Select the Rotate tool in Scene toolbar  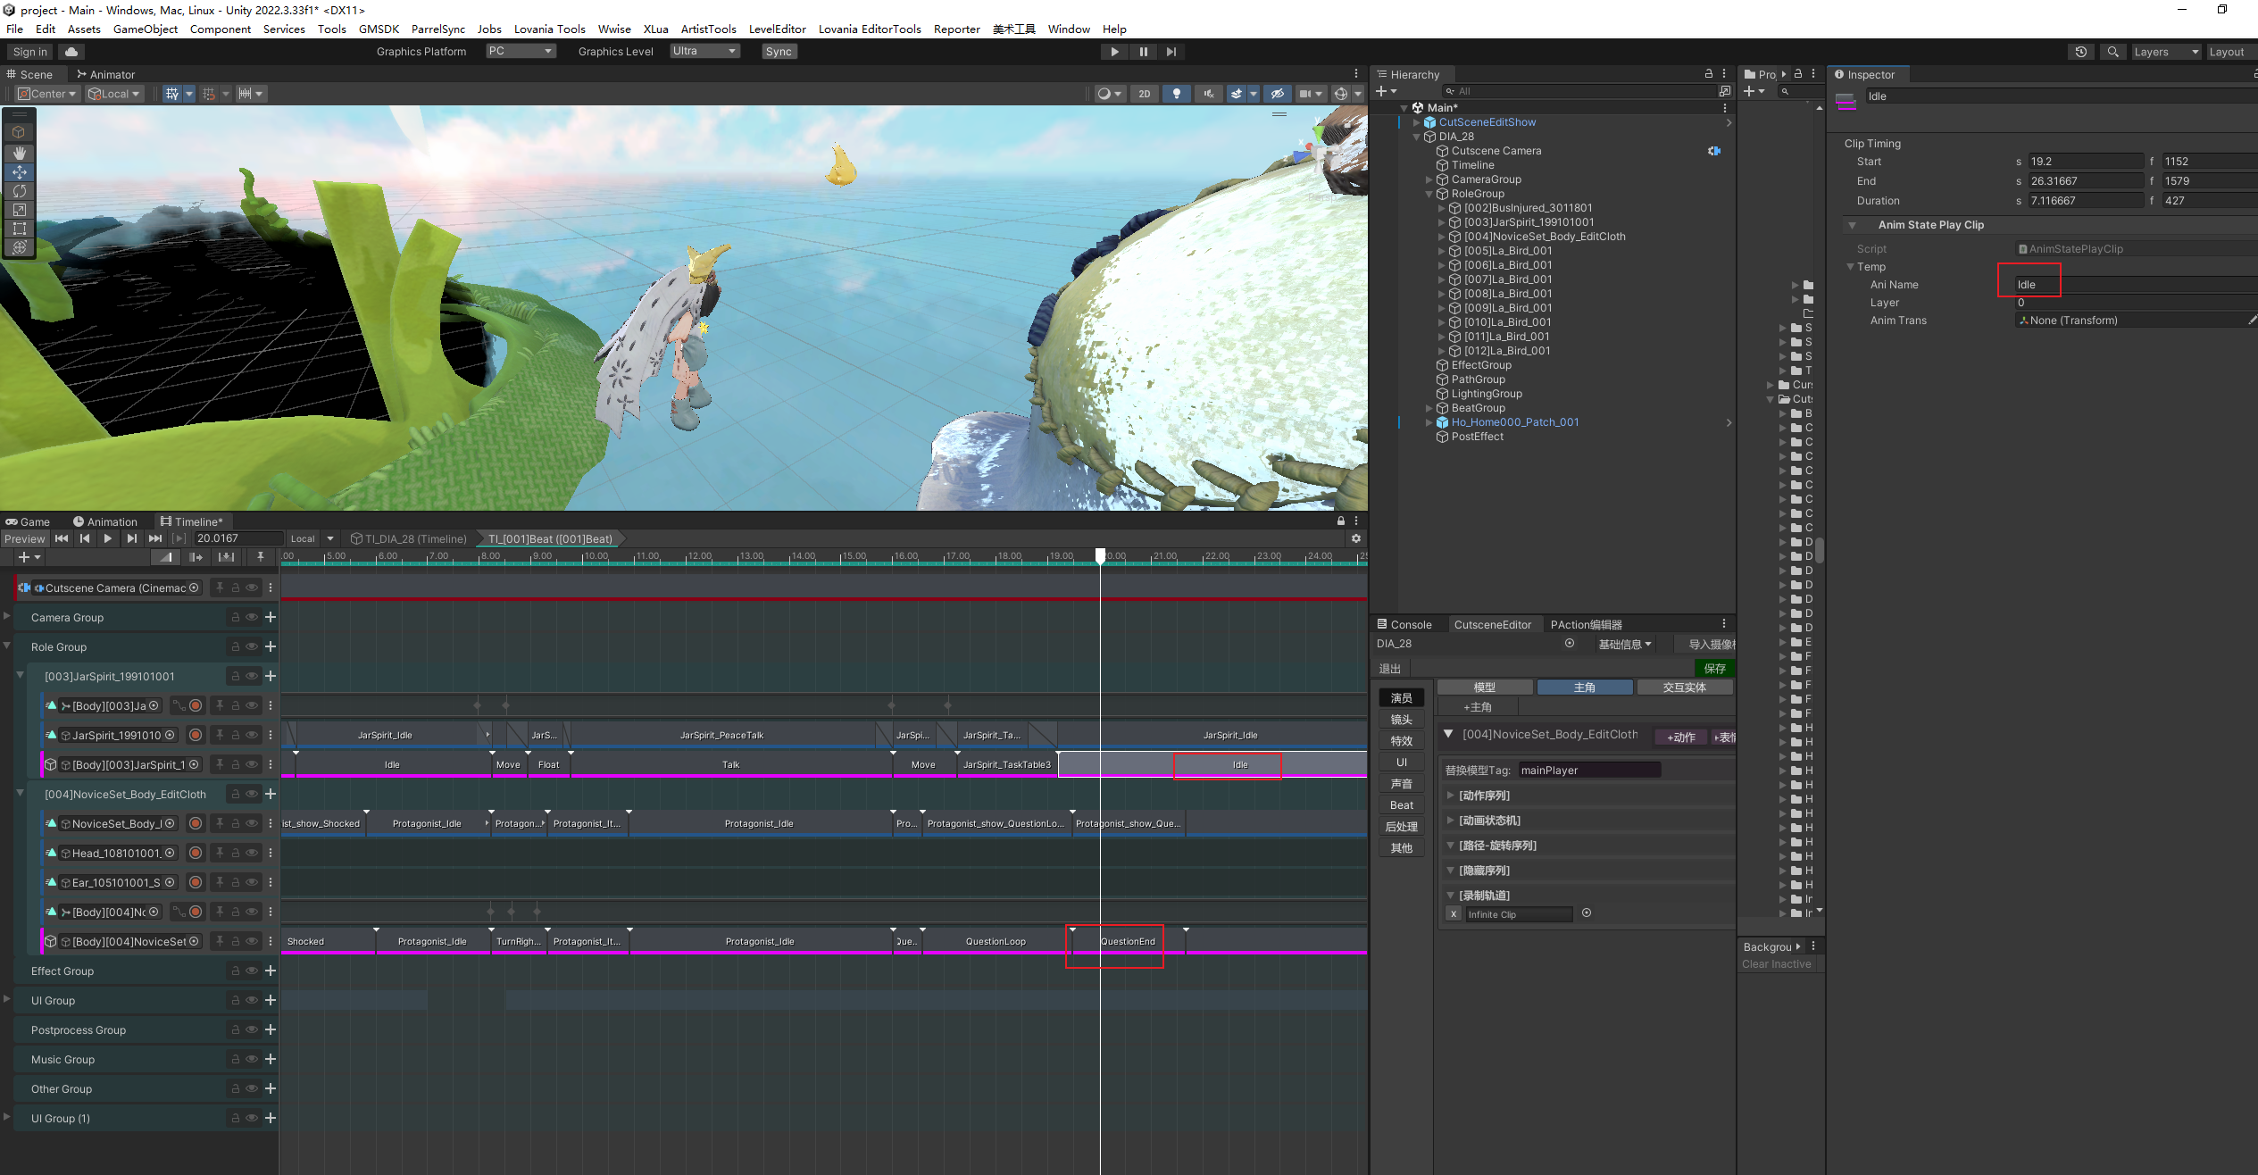(19, 191)
